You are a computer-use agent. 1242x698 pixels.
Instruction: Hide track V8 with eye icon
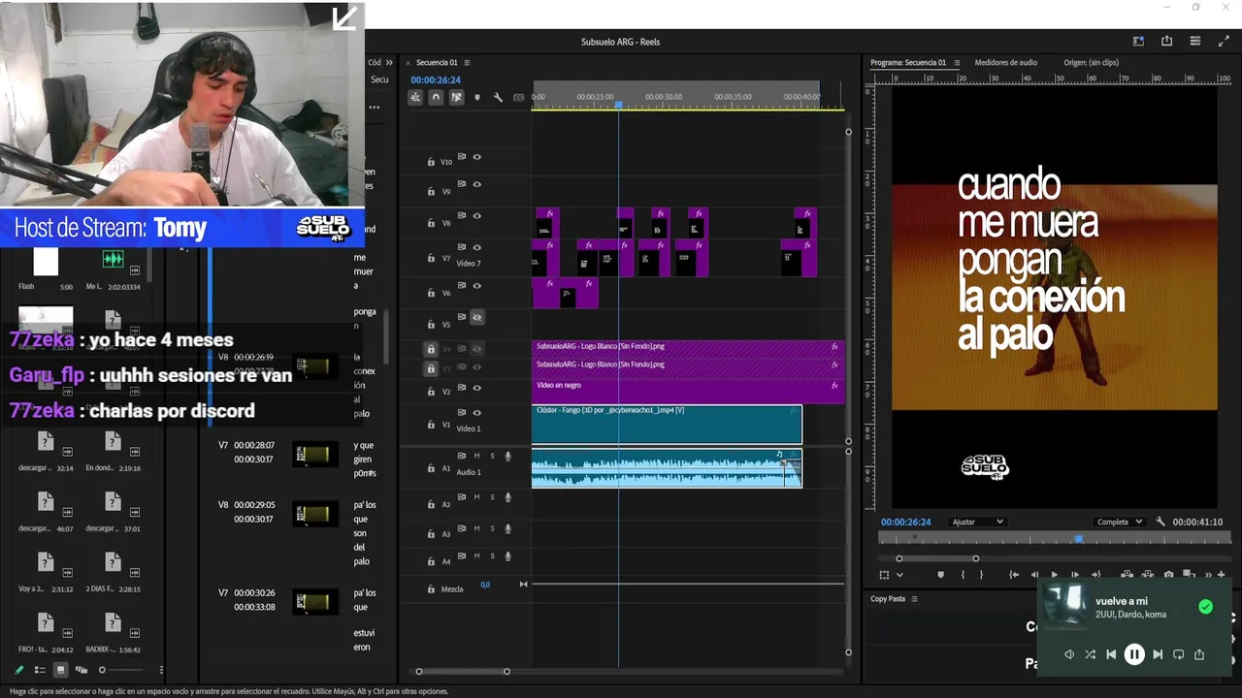(x=476, y=215)
